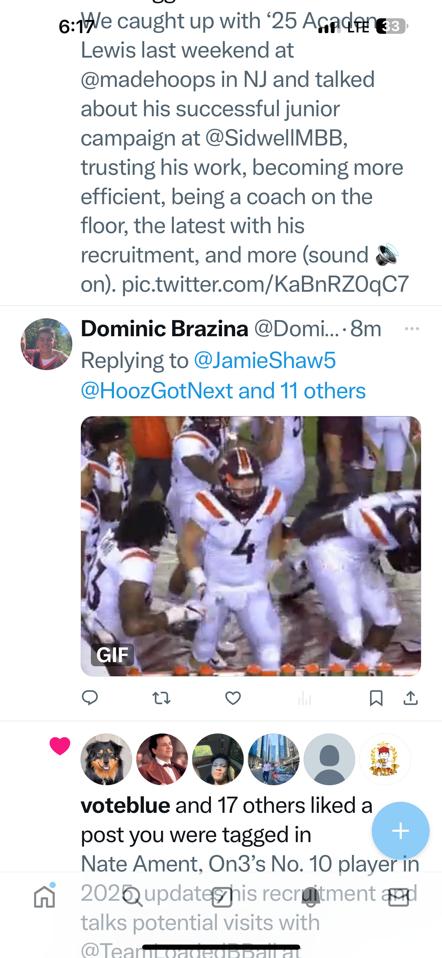Open the @HoozGotNext and 11 others link
This screenshot has width=442, height=958.
coord(223,391)
